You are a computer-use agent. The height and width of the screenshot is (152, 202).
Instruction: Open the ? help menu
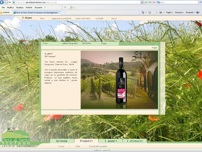[x=45, y=7]
